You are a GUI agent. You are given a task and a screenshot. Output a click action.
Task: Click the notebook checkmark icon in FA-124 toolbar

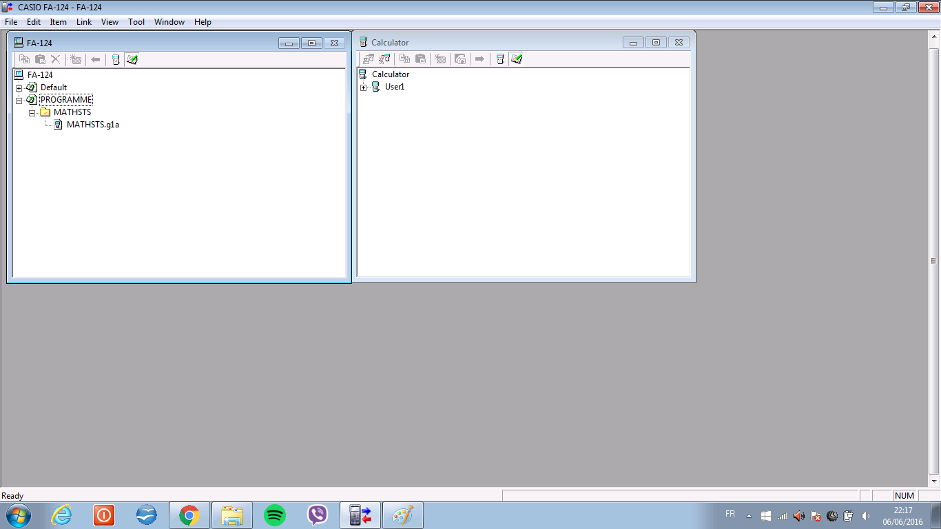tap(132, 60)
